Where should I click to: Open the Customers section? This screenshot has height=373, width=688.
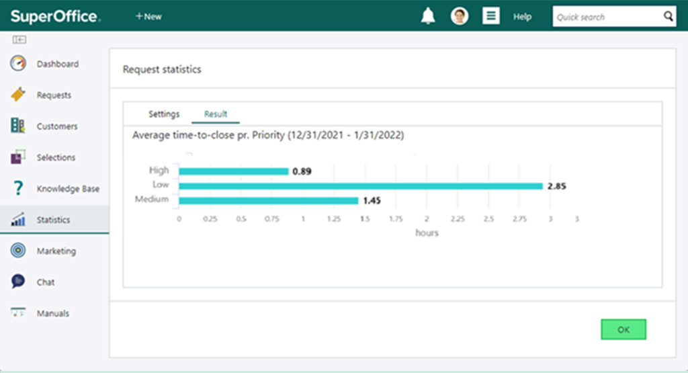click(x=57, y=126)
